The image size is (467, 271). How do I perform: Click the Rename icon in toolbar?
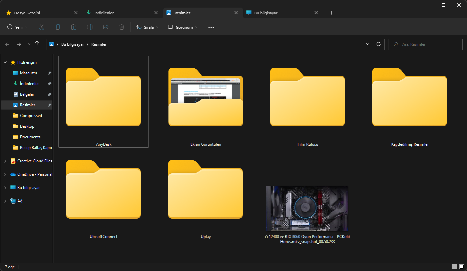click(90, 27)
